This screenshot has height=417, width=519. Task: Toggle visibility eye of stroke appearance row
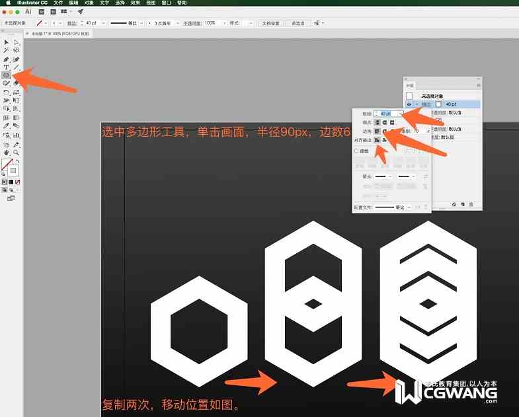pyautogui.click(x=409, y=104)
